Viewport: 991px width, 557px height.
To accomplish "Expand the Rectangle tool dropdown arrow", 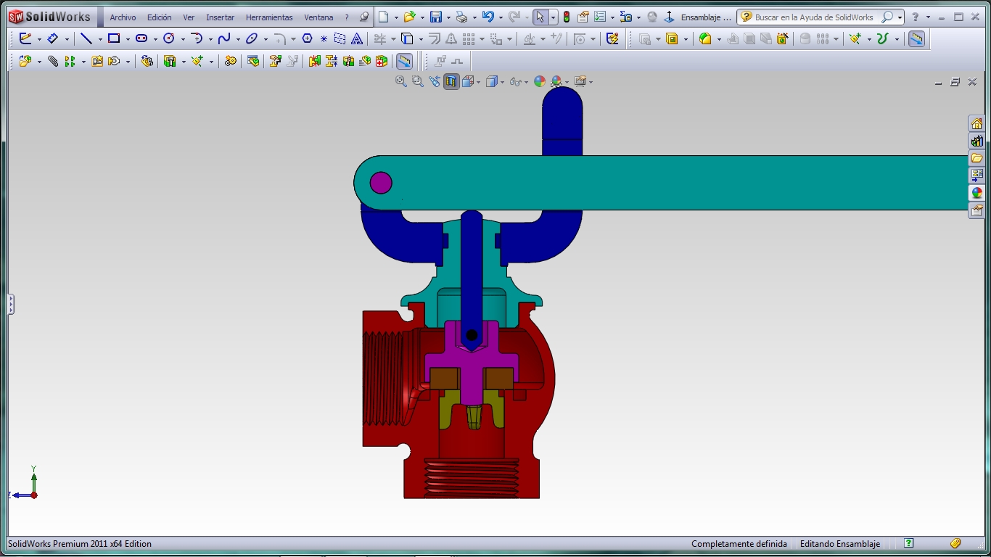I will pyautogui.click(x=127, y=39).
